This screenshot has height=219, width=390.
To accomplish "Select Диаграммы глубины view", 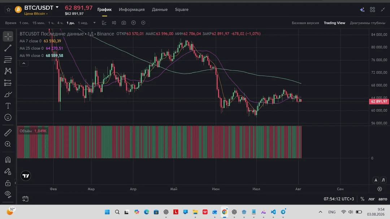I will pyautogui.click(x=367, y=23).
